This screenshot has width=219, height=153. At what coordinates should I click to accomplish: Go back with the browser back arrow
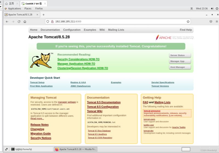[7, 22]
